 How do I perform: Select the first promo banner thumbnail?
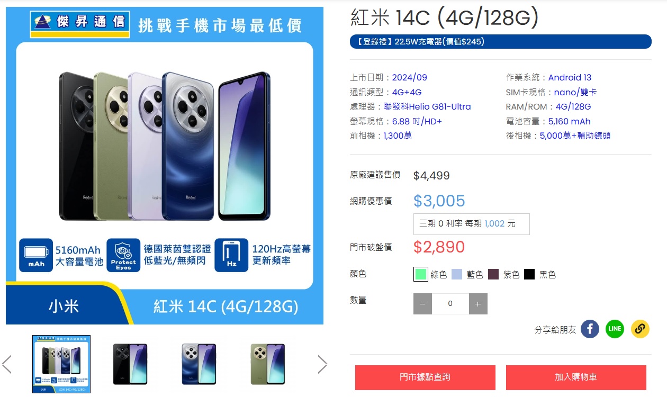(x=61, y=364)
